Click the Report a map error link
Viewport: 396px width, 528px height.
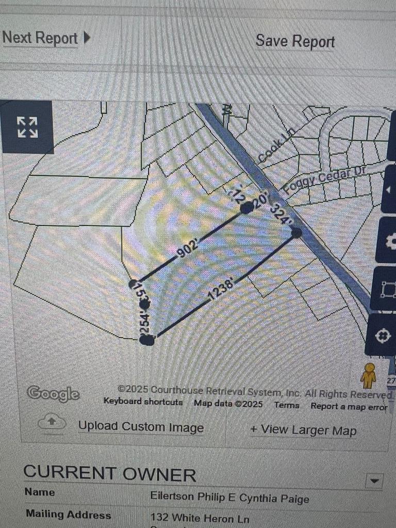click(x=349, y=406)
